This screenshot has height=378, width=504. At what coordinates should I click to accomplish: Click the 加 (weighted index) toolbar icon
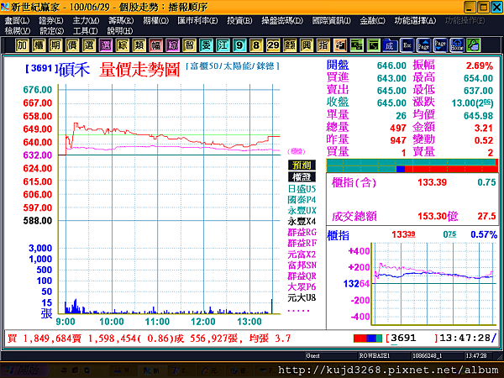[x=22, y=45]
